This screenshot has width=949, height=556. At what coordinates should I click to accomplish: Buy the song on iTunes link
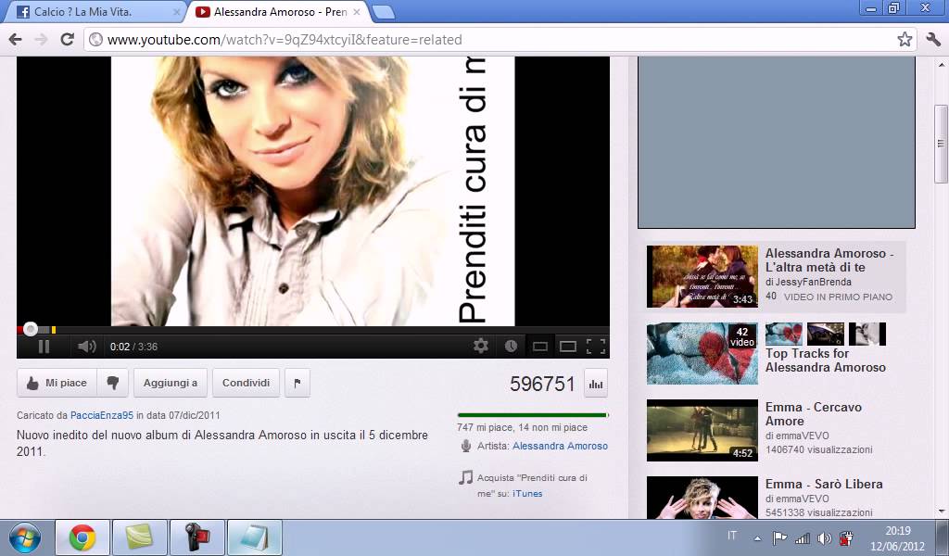tap(527, 494)
